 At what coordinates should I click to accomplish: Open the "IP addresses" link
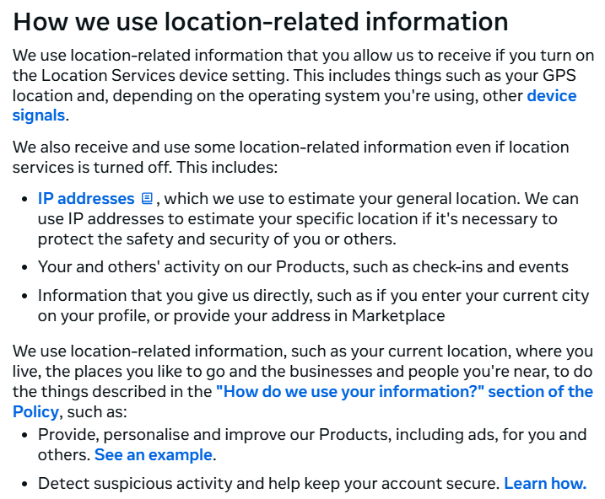click(x=86, y=199)
